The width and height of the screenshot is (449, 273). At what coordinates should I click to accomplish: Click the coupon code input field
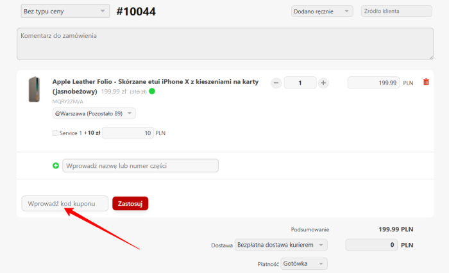coord(65,203)
